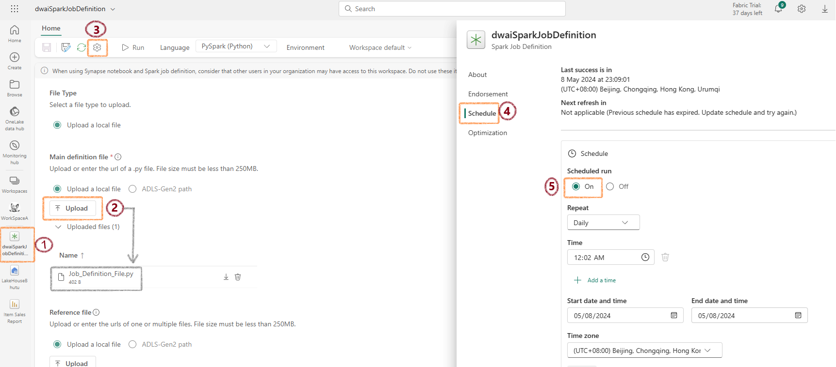Viewport: 836px width, 367px height.
Task: Open dwaiSparkJobDefinition title dropdown
Action: click(x=113, y=9)
